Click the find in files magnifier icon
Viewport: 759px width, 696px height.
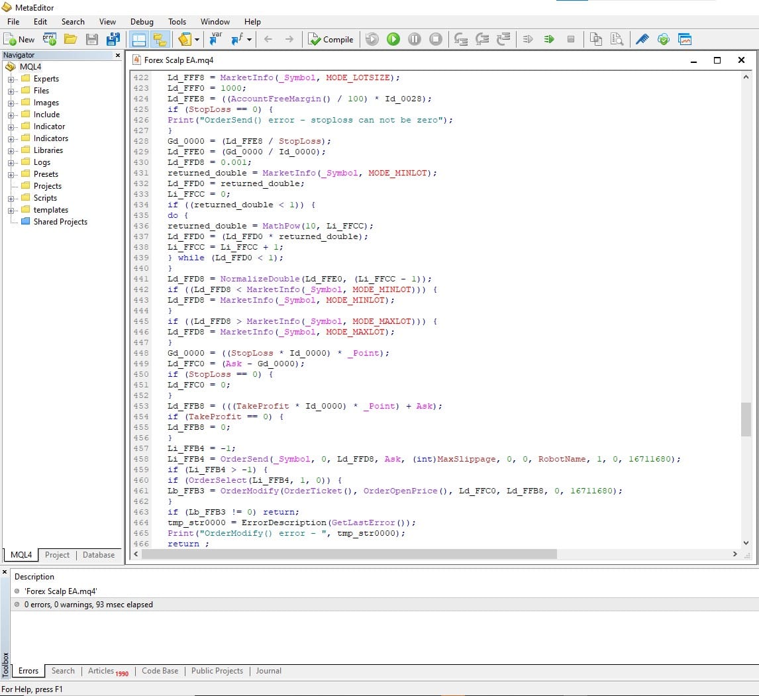[617, 39]
